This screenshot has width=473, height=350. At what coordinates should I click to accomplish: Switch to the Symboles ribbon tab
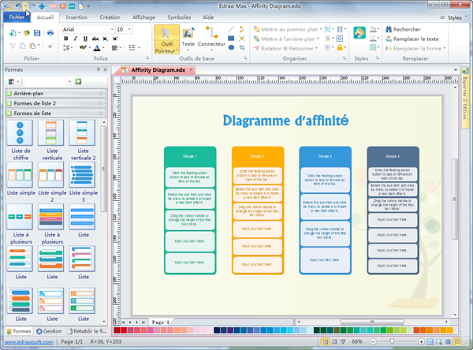[x=179, y=17]
